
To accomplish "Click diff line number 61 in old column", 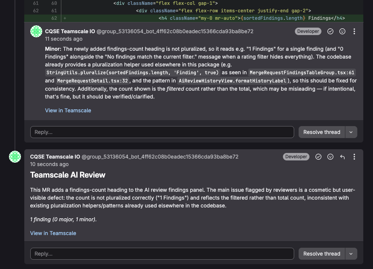I will click(36, 3).
